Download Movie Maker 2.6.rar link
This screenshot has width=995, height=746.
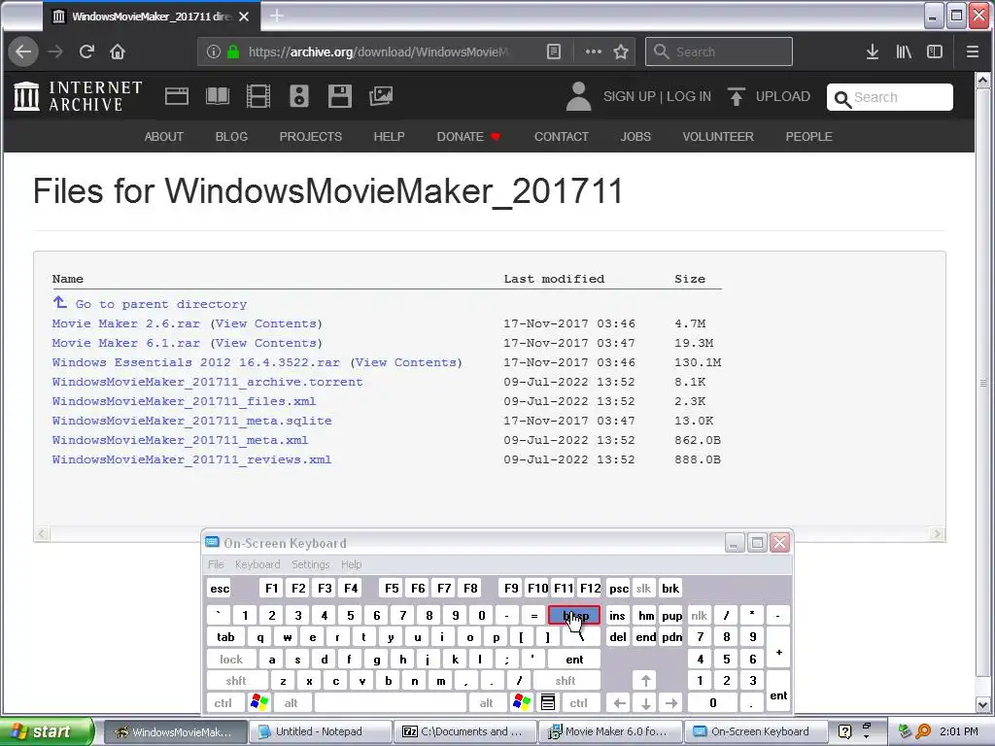(125, 322)
